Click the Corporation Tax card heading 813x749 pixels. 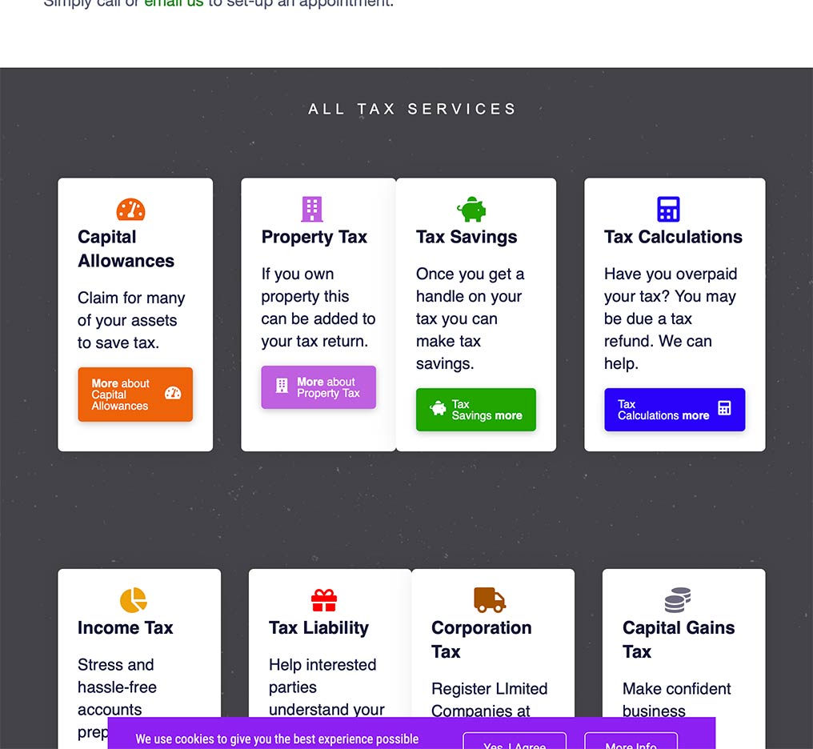481,639
